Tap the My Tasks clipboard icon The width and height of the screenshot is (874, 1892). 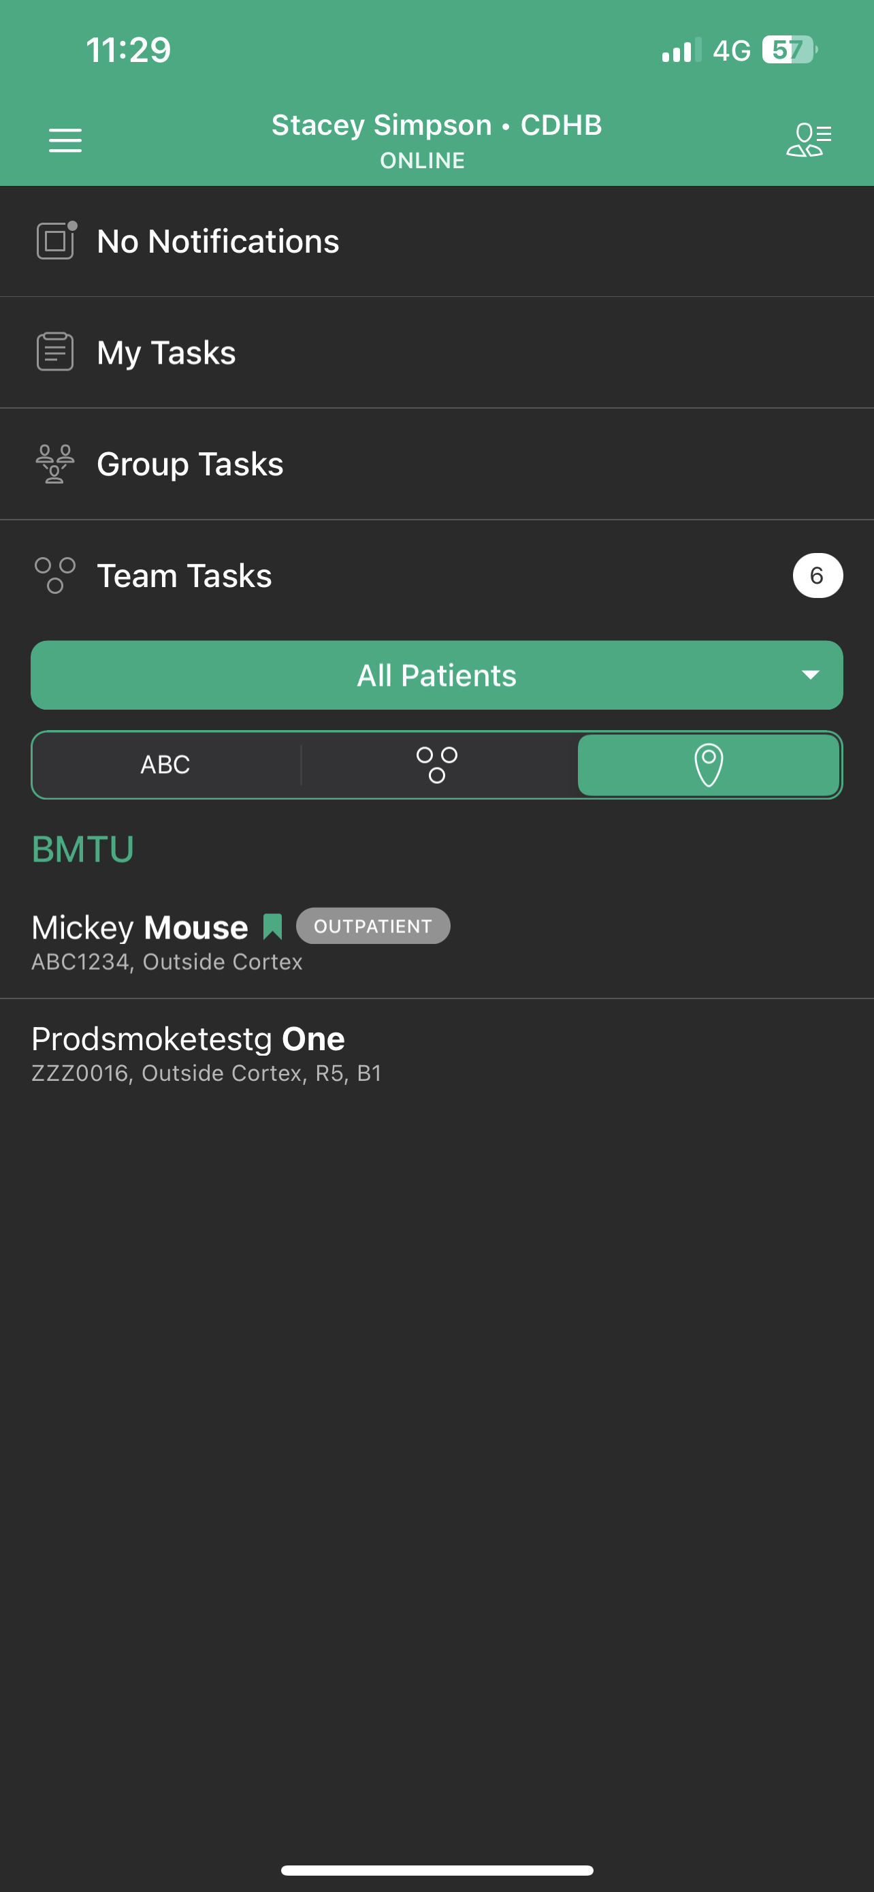pos(55,352)
